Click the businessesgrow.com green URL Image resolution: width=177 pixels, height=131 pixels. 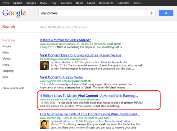81,44
